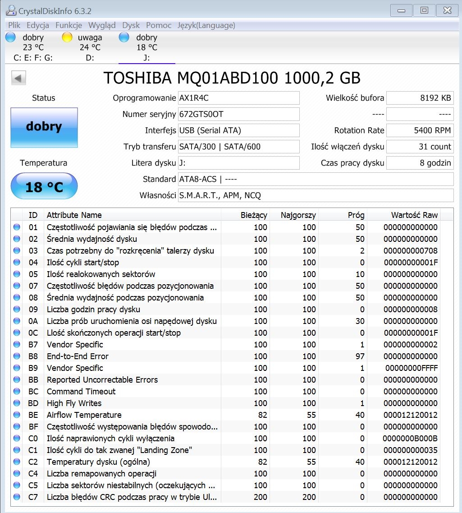This screenshot has width=462, height=513.
Task: Select row 'Ilość cykli do tak zwanej "Landing Zone"'
Action: pyautogui.click(x=232, y=450)
